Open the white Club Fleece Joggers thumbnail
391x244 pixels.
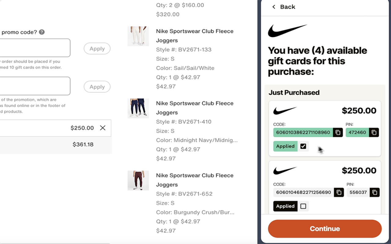138,36
